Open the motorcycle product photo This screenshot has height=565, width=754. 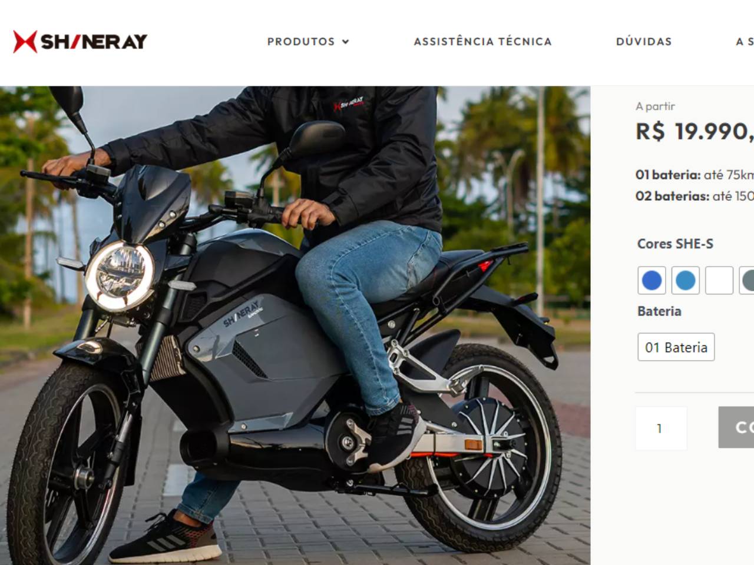[295, 325]
